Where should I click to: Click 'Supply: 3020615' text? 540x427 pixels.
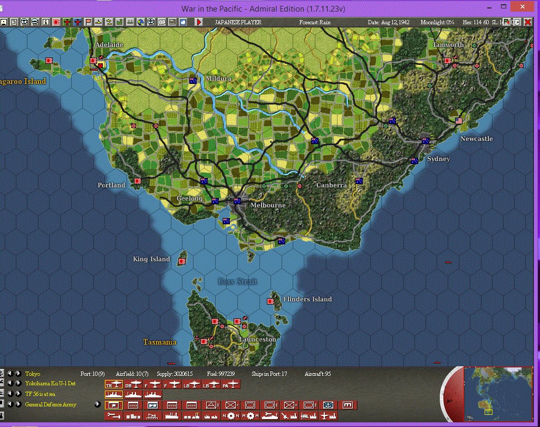point(175,374)
